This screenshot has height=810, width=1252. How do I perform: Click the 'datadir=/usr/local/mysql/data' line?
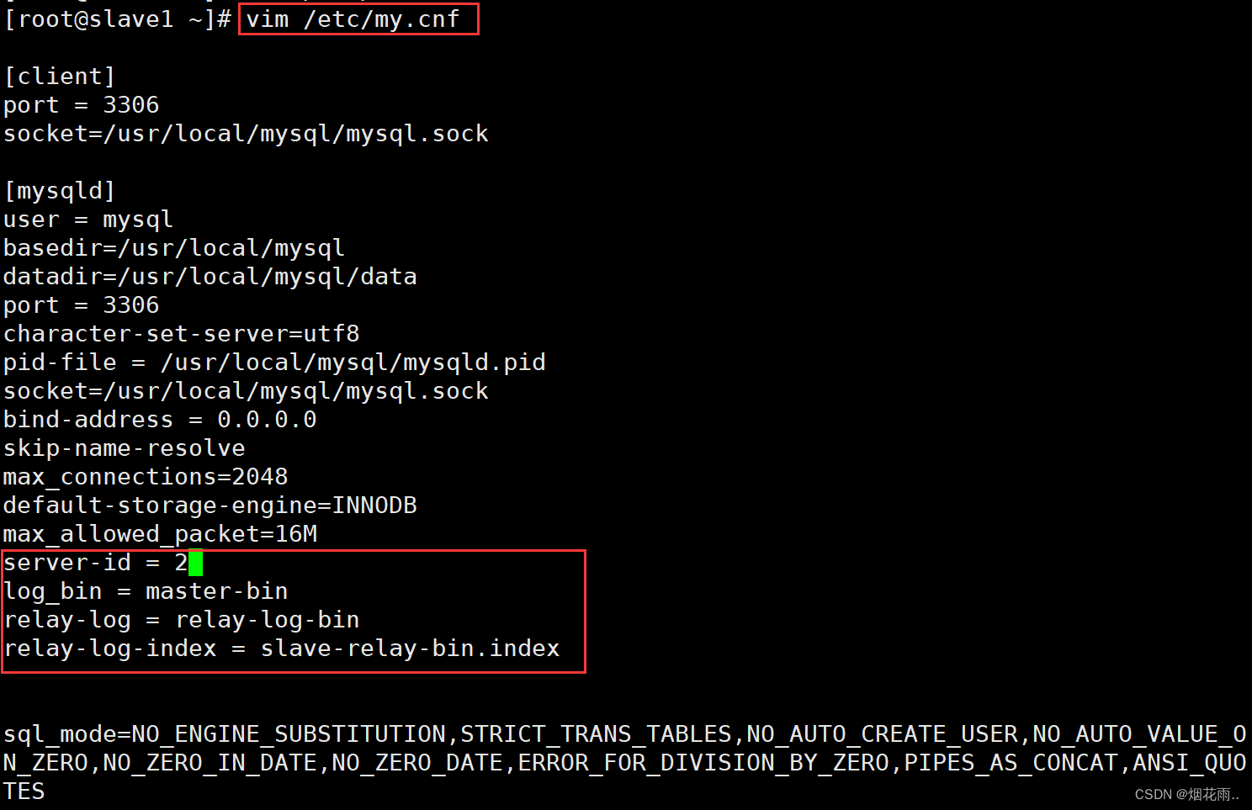point(210,277)
